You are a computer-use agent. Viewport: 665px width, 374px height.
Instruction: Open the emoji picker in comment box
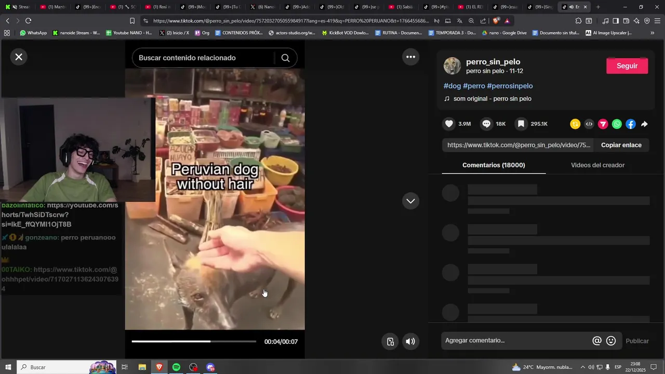click(x=611, y=341)
